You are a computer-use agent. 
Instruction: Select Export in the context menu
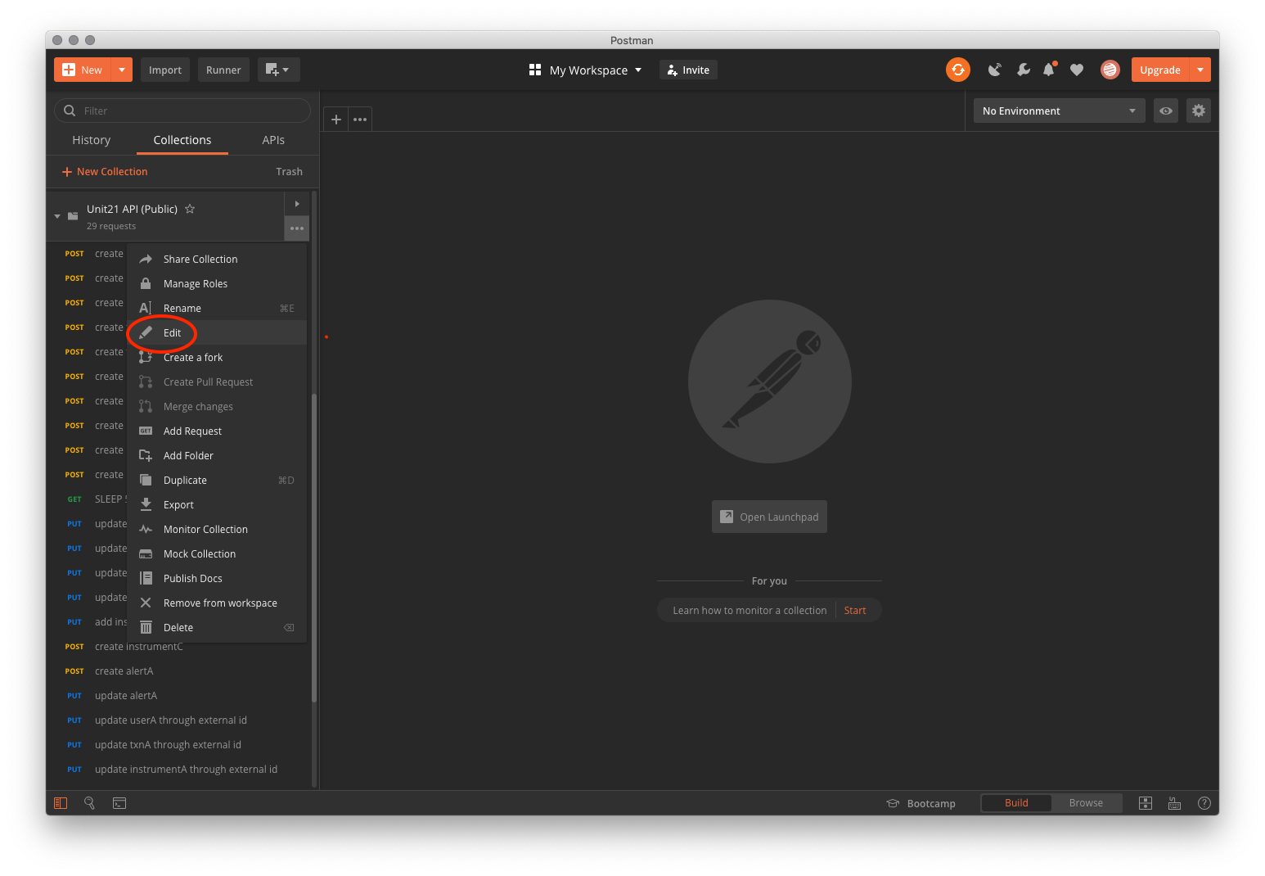tap(217, 504)
